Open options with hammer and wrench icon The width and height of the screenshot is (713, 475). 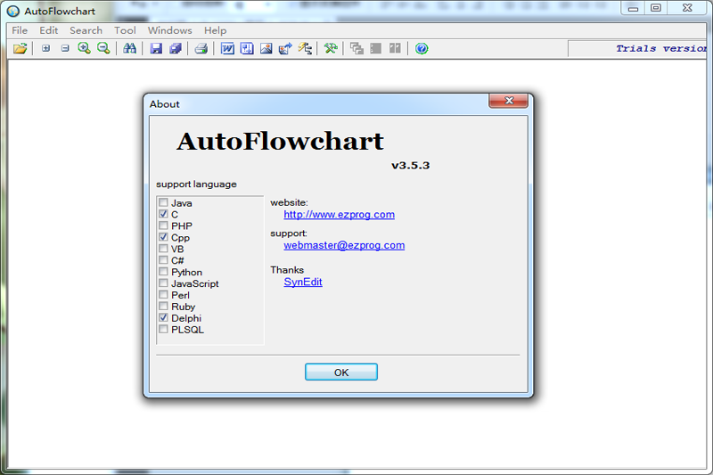[331, 48]
